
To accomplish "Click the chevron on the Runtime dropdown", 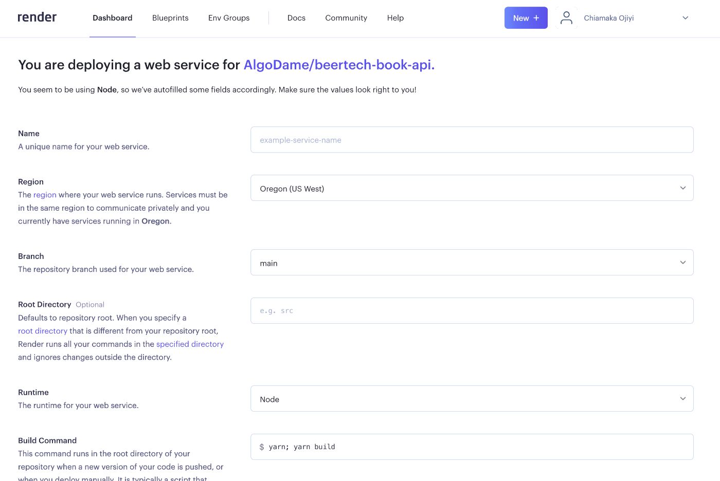I will point(683,398).
